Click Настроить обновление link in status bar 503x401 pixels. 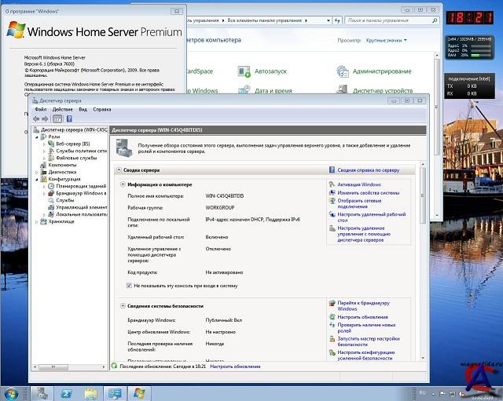[x=235, y=366]
